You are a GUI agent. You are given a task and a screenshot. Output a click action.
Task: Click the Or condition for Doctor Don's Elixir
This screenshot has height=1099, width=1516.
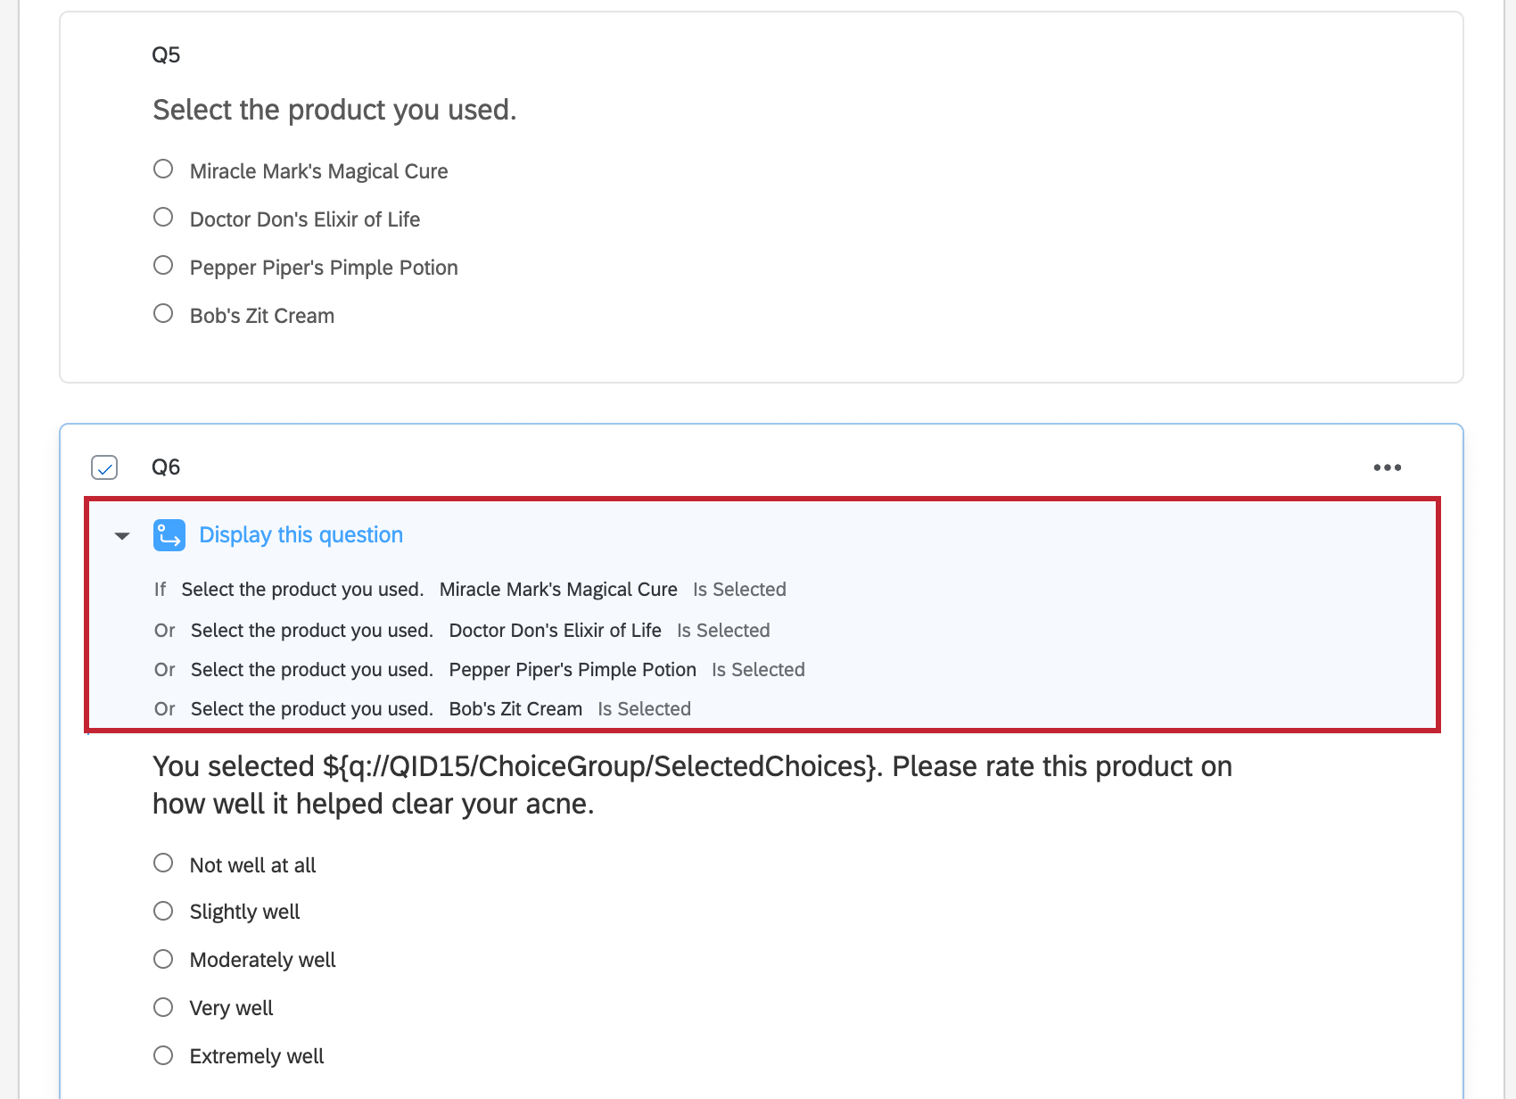coord(165,630)
